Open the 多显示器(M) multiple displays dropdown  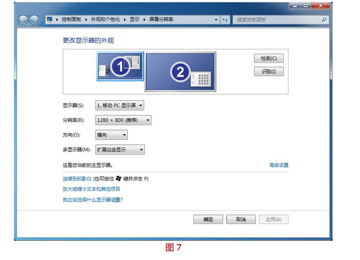tap(120, 150)
